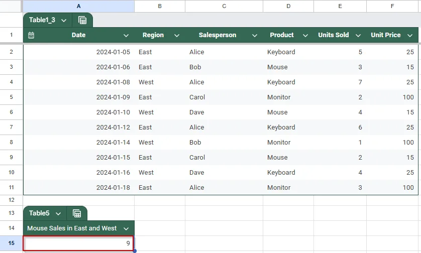Click Dave in the 2024-01-10 row

pyautogui.click(x=196, y=112)
